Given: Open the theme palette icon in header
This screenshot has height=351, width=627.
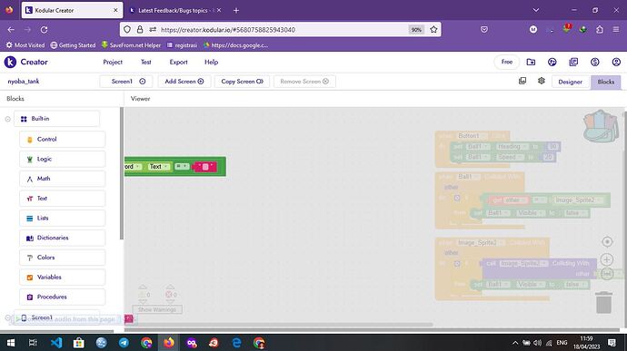Looking at the screenshot, I should point(552,62).
